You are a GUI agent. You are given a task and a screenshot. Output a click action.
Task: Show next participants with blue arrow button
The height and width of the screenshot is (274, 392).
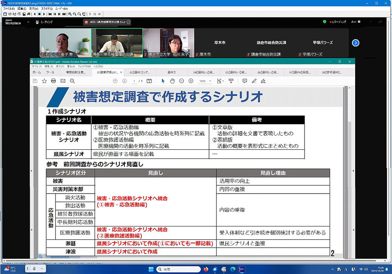356,43
